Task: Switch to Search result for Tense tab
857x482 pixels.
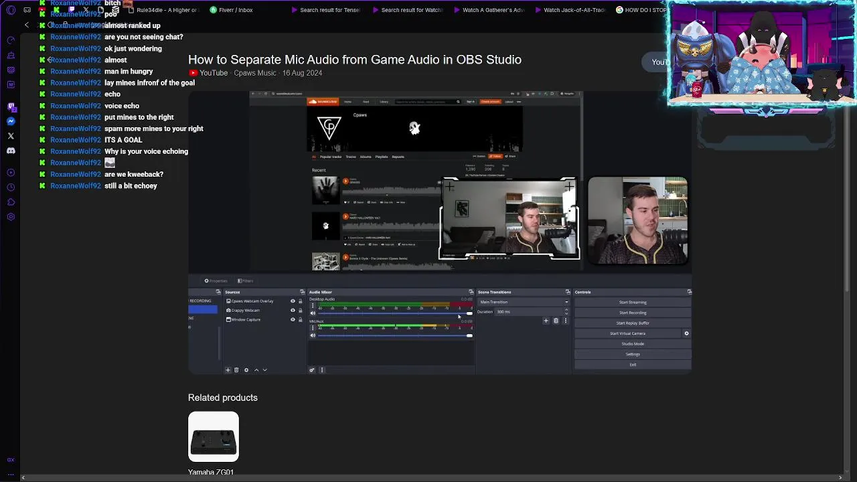Action: [x=325, y=10]
